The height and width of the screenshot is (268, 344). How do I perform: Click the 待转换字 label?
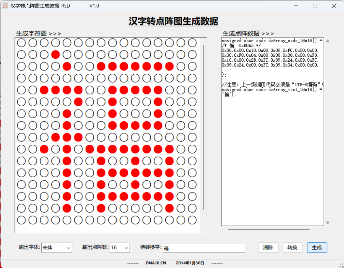coord(151,247)
